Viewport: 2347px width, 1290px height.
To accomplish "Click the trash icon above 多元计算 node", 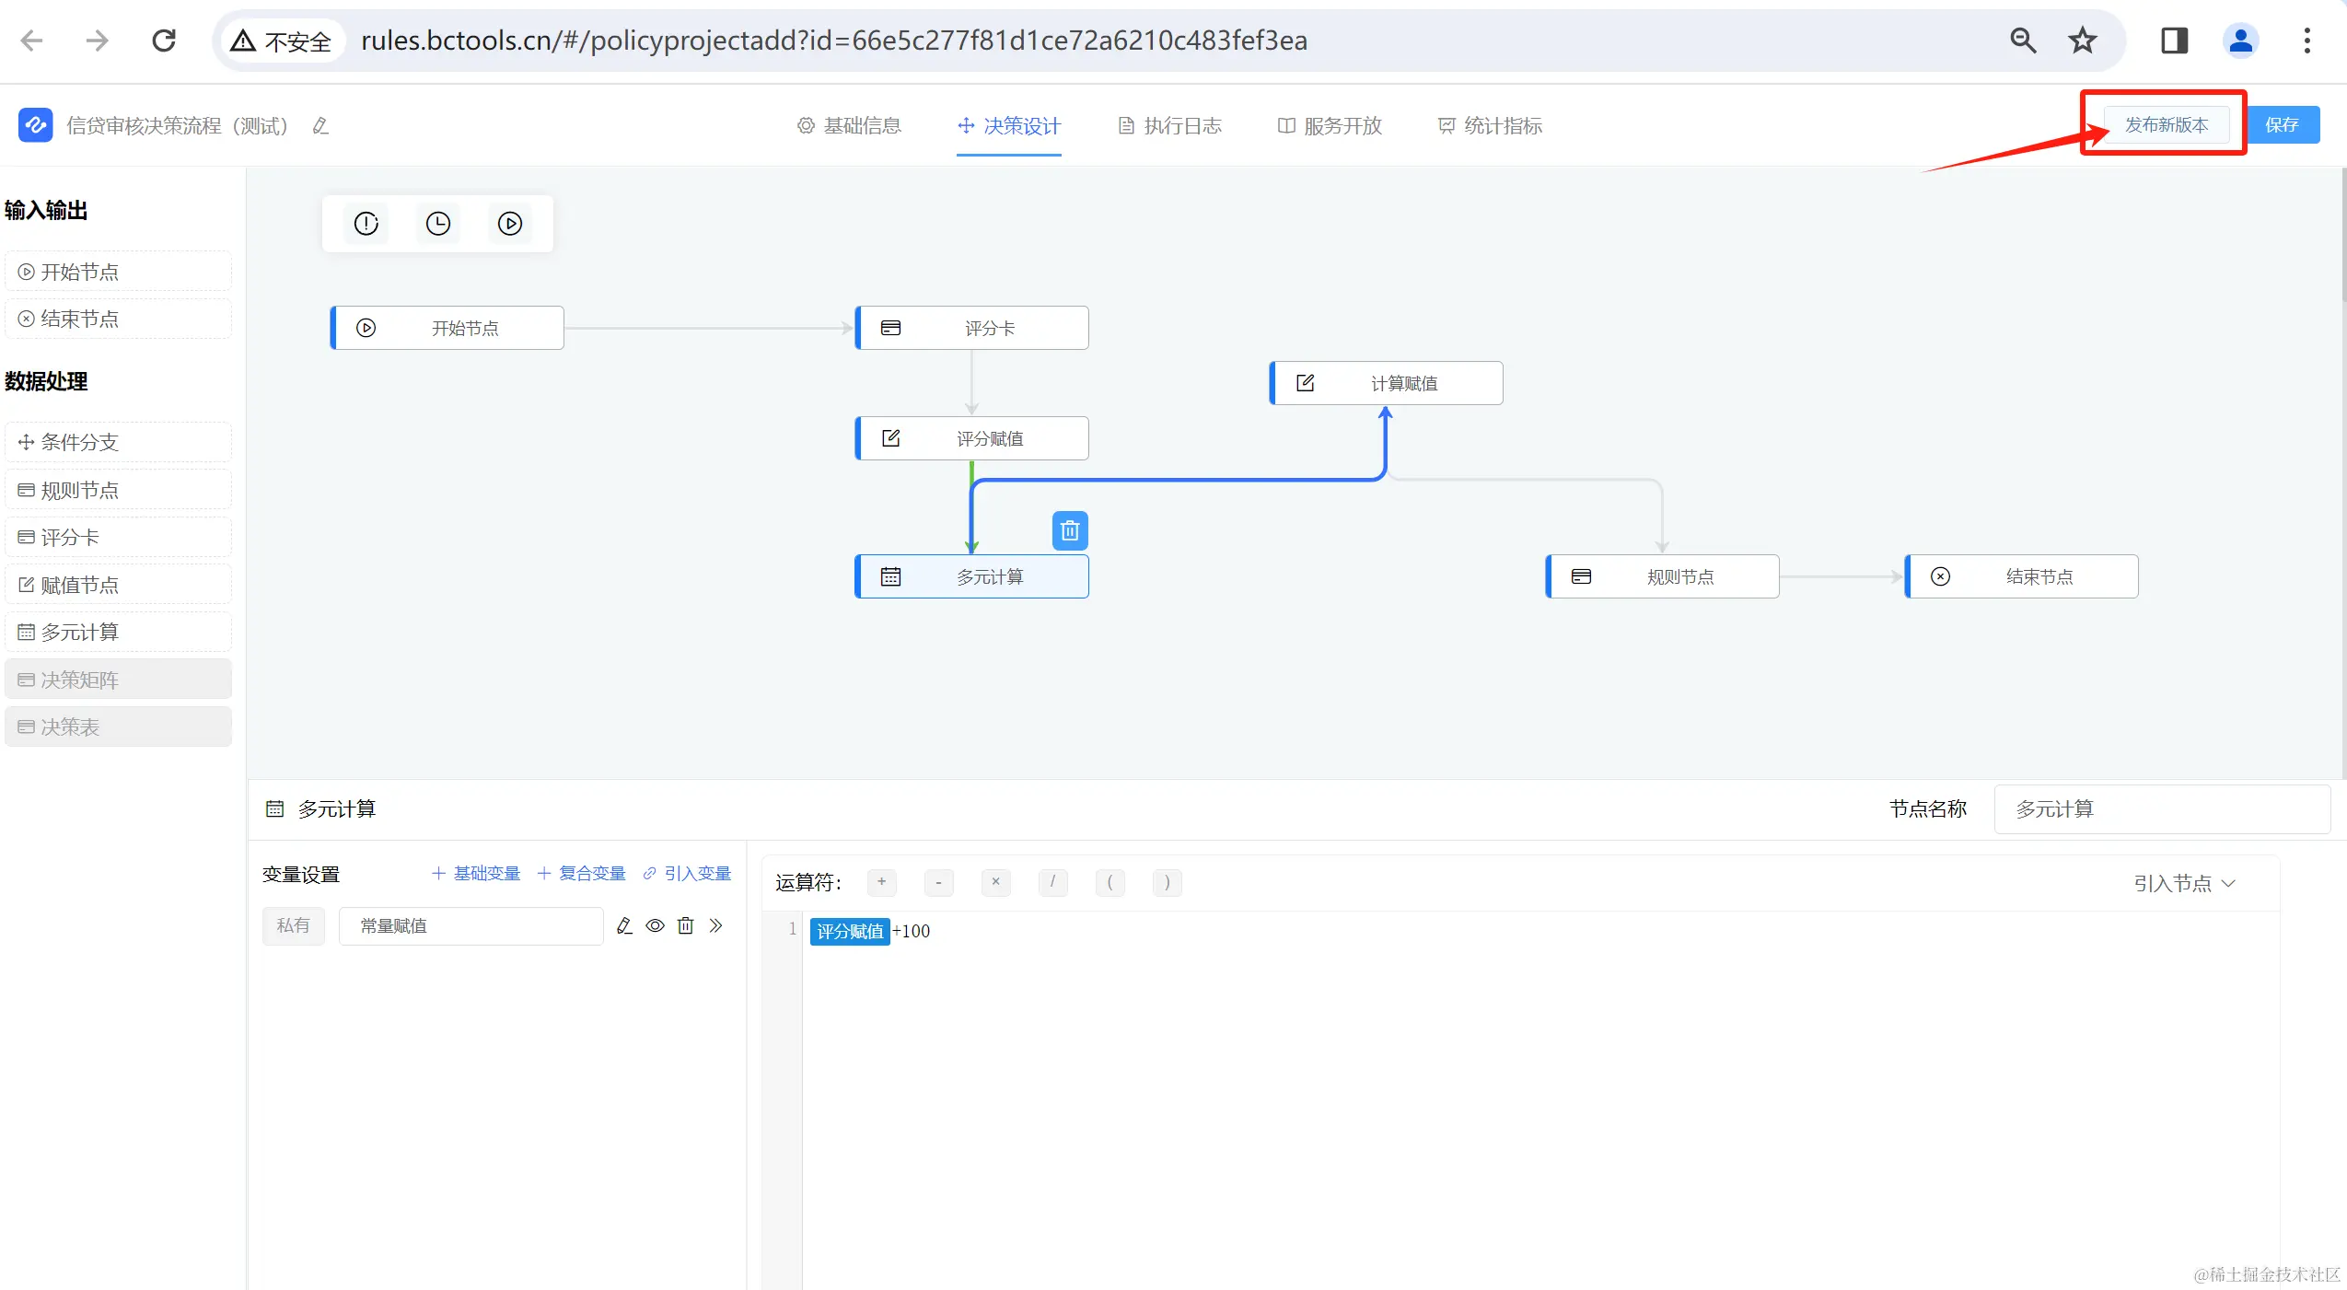I will pos(1069,530).
